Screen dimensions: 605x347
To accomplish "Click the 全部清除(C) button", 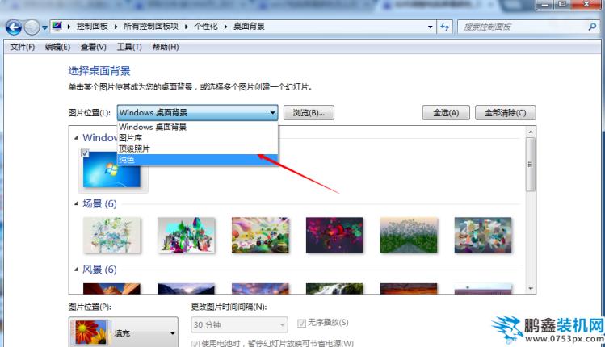I will [506, 113].
